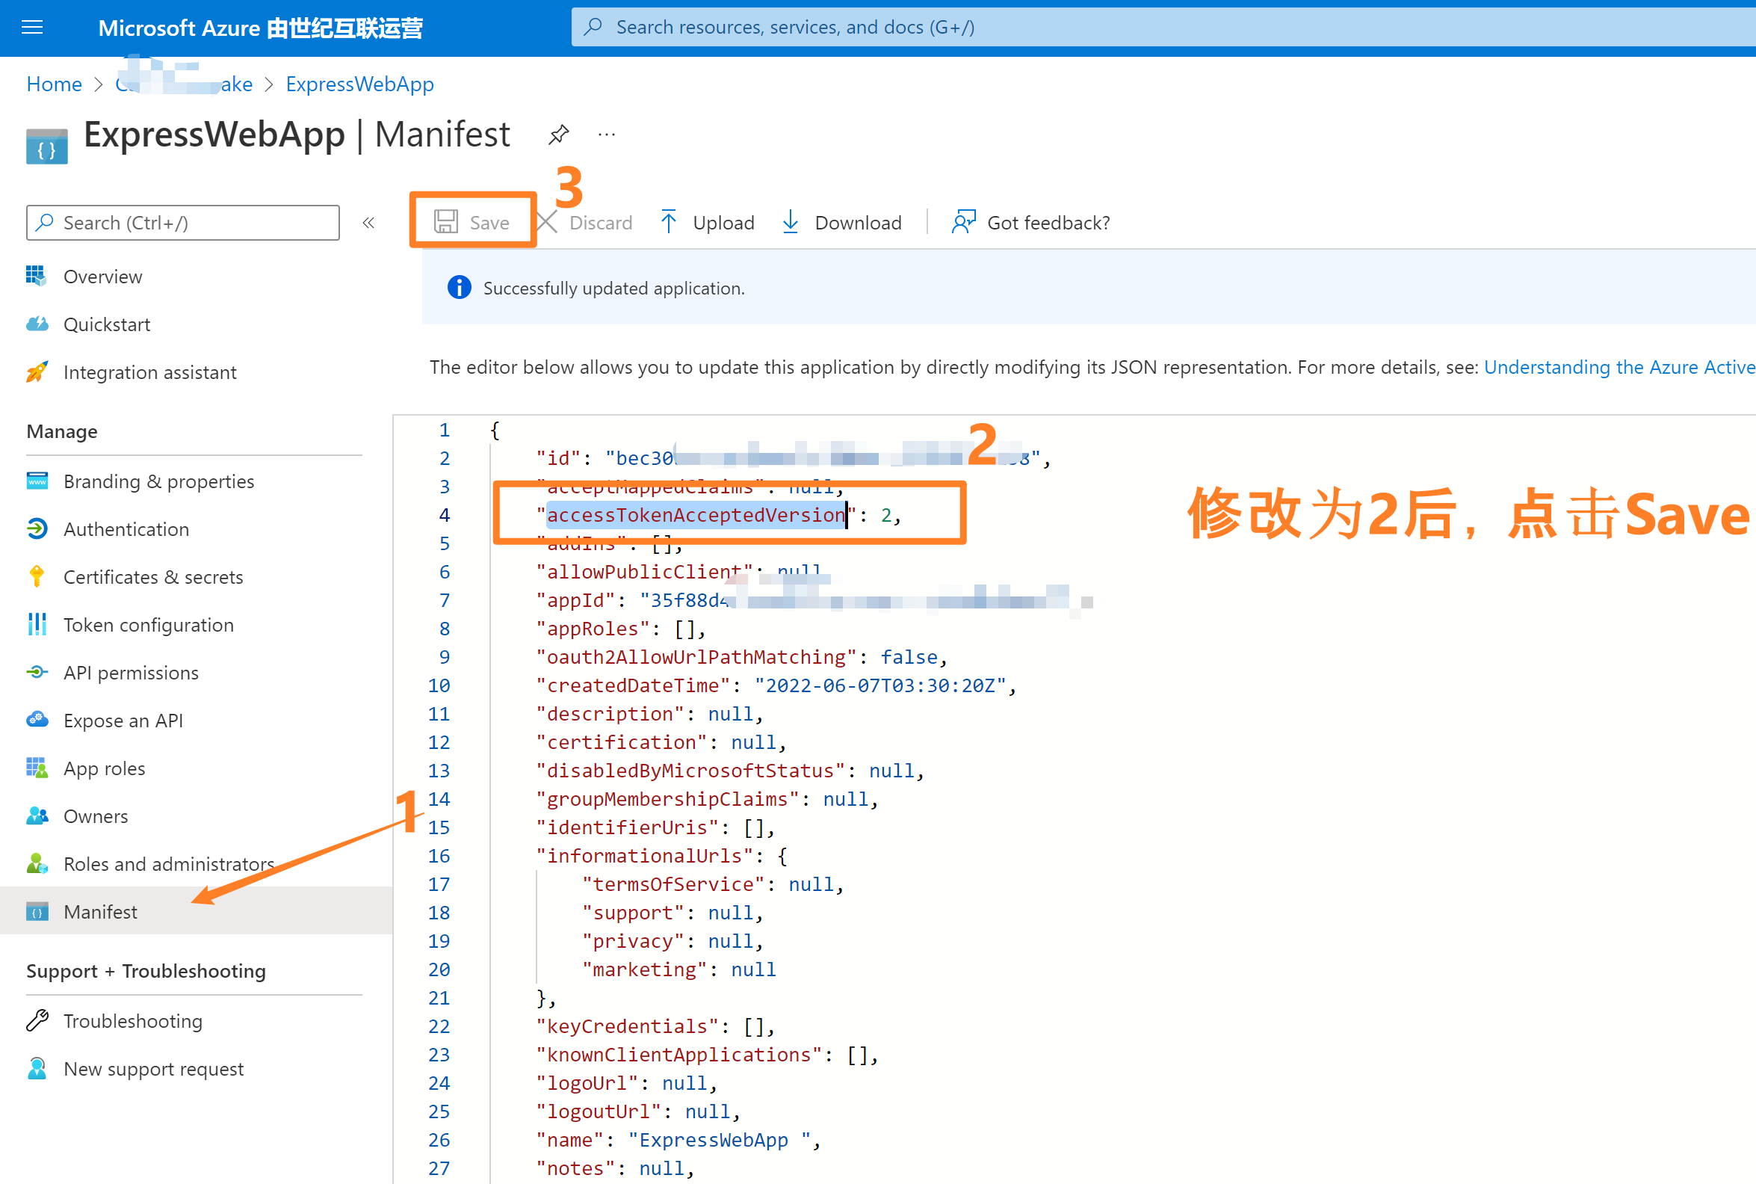Open Branding & properties page
Viewport: 1756px width, 1184px height.
158,481
